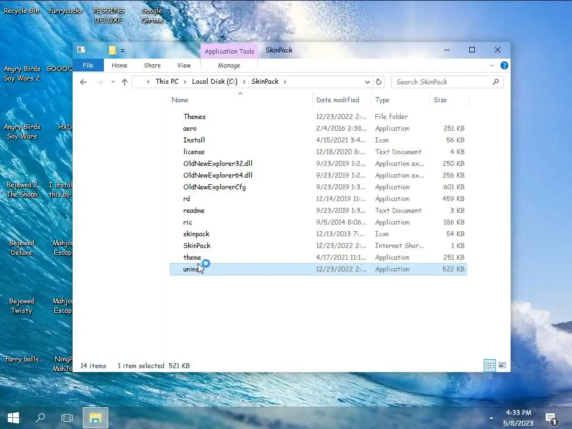Open the File menu tab
This screenshot has width=572, height=429.
88,65
